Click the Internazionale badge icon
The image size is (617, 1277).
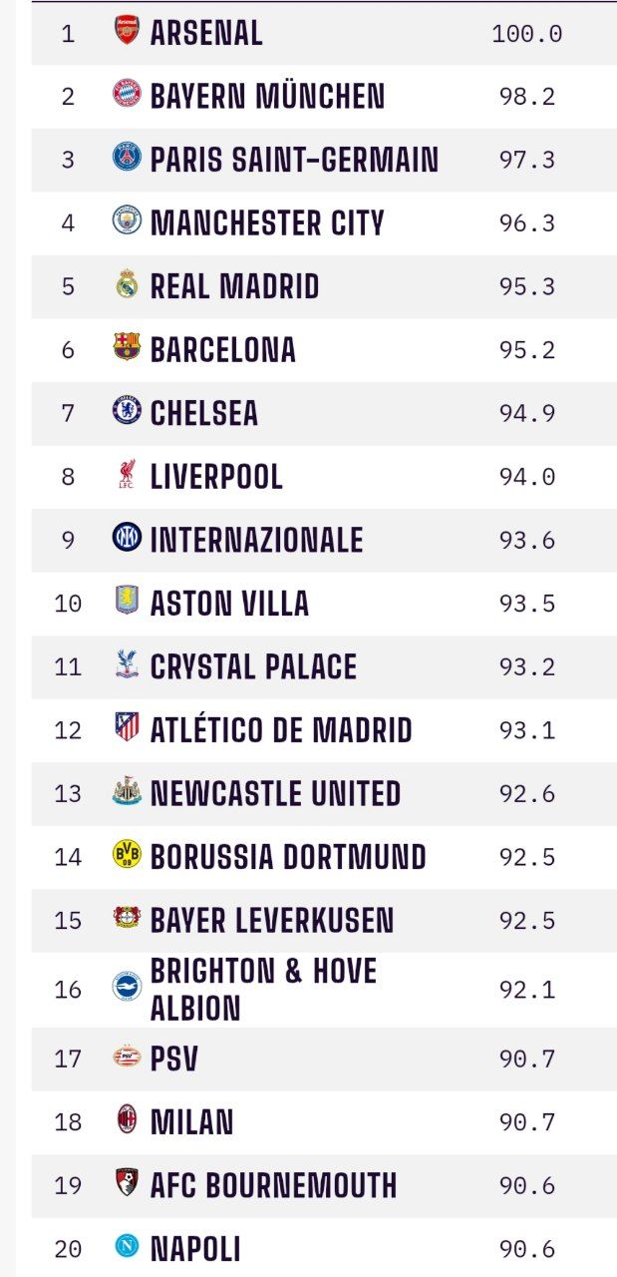click(127, 538)
